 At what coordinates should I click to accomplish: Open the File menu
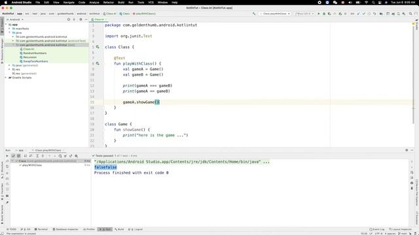[x=38, y=3]
